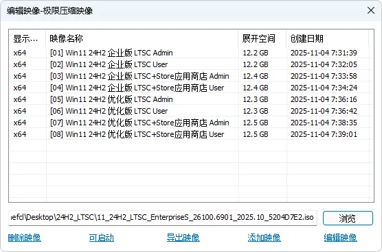
Task: Click date 2025-11-04 7:33:58
Action: click(324, 76)
